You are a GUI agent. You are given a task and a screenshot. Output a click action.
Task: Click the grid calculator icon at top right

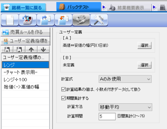pyautogui.click(x=162, y=8)
